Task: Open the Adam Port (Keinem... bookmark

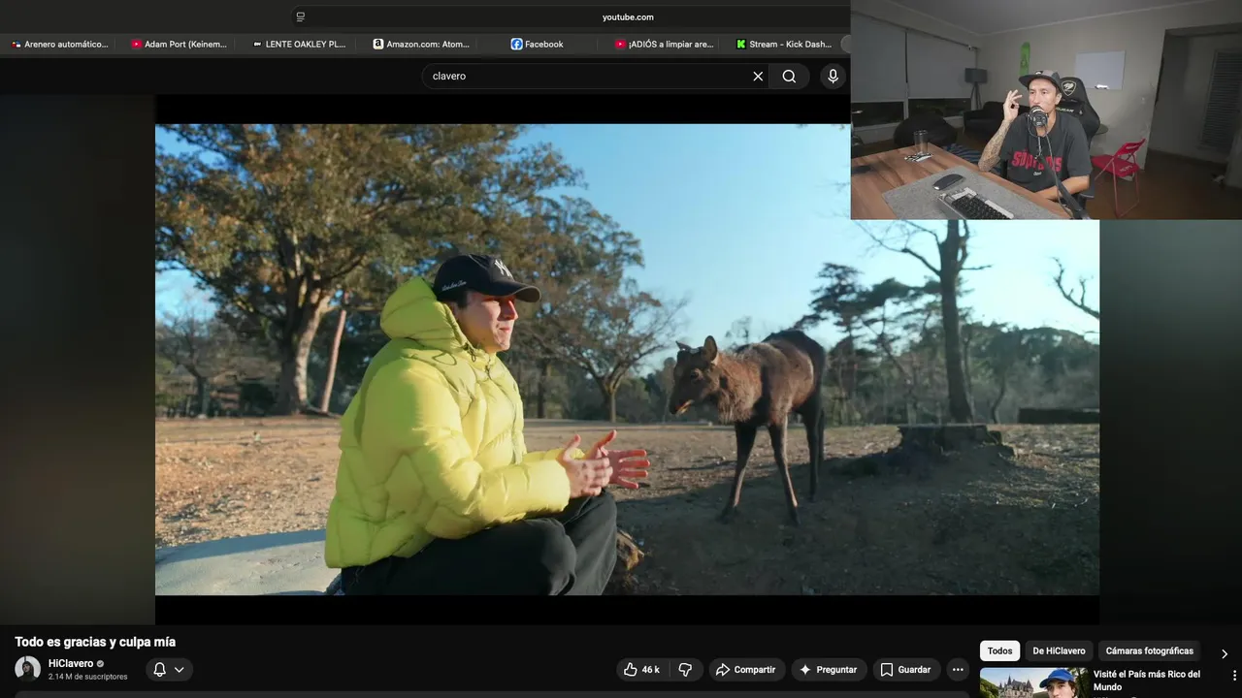Action: coord(179,44)
